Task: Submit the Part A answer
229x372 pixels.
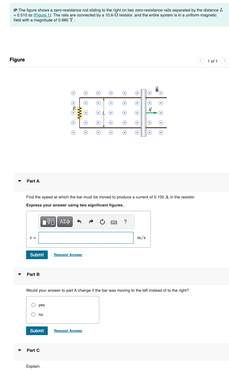Action: (x=37, y=255)
